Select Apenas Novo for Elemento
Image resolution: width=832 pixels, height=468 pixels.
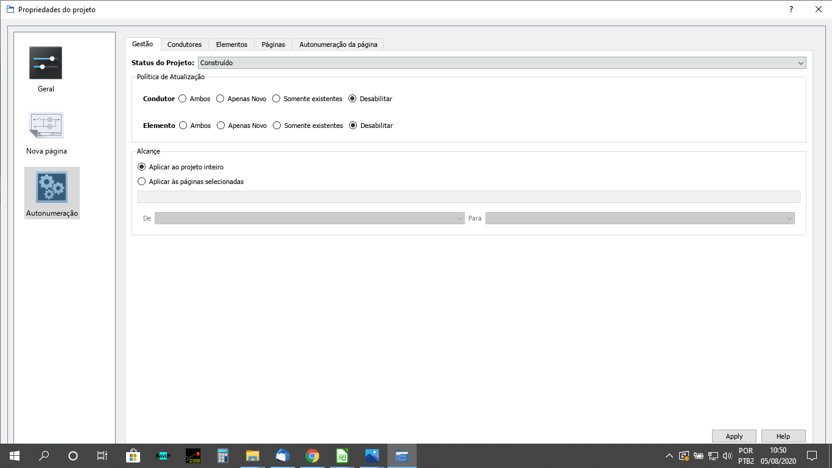221,126
